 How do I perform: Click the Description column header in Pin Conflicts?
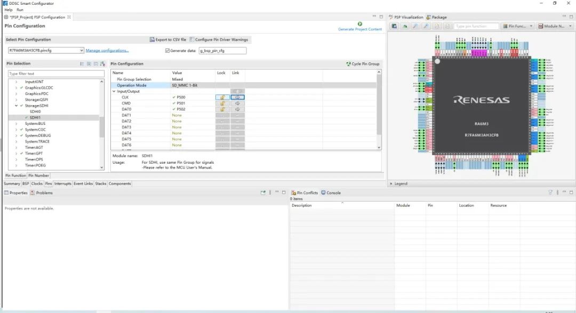tap(342, 206)
